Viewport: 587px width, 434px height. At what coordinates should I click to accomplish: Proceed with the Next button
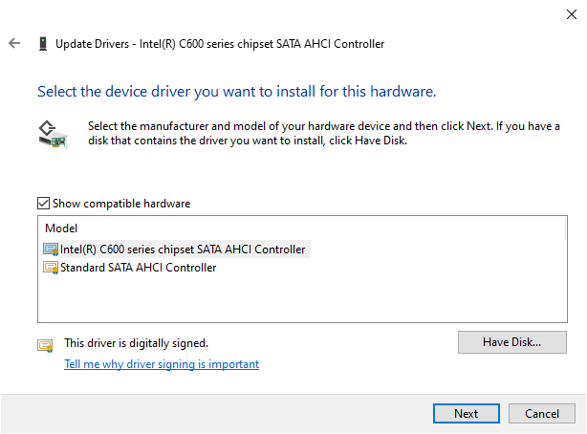tap(467, 414)
